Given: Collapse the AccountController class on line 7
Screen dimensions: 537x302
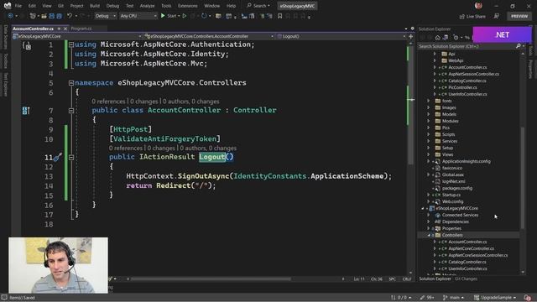Looking at the screenshot, I should click(x=70, y=110).
